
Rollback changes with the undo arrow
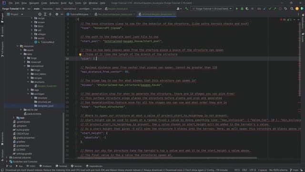(x=285, y=9)
